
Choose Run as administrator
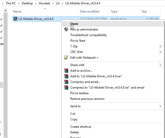click(x=113, y=29)
